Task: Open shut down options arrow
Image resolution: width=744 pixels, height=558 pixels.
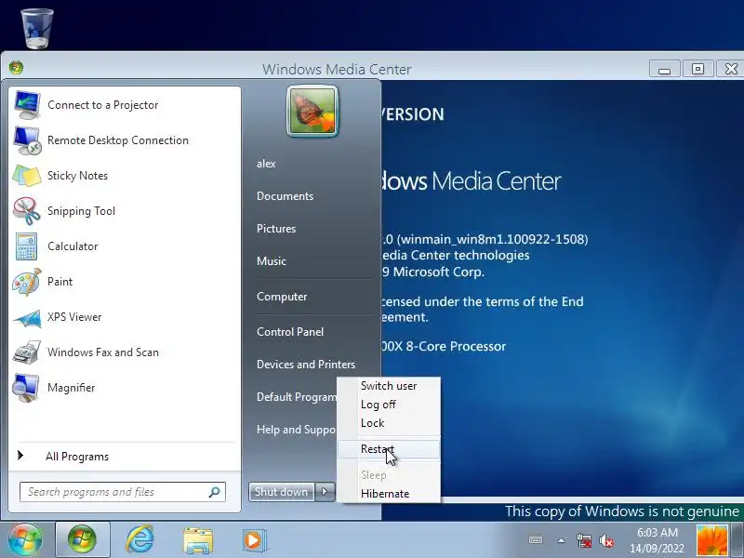Action: pos(325,492)
